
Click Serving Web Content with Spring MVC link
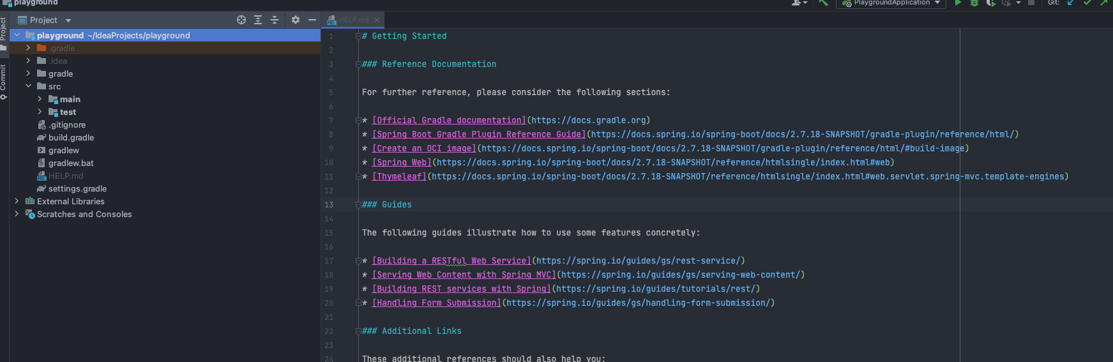[x=464, y=275]
